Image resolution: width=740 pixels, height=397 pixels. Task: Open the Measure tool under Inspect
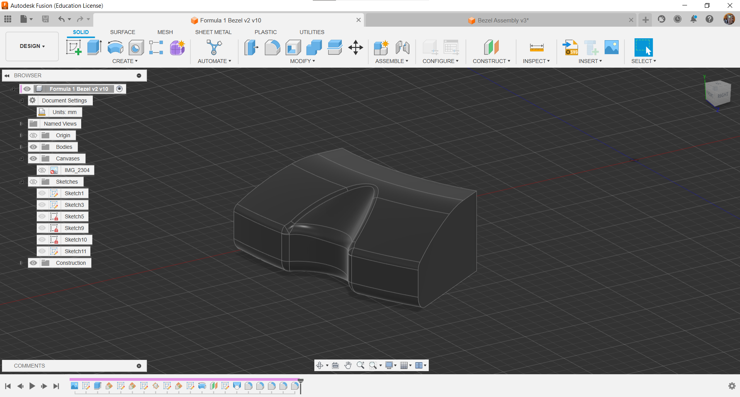pos(536,48)
